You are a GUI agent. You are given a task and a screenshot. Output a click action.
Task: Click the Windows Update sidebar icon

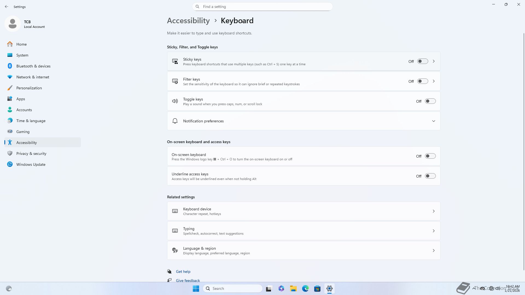(10, 164)
